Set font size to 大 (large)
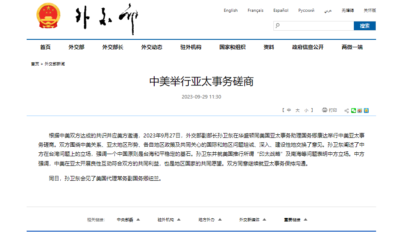 (x=297, y=110)
